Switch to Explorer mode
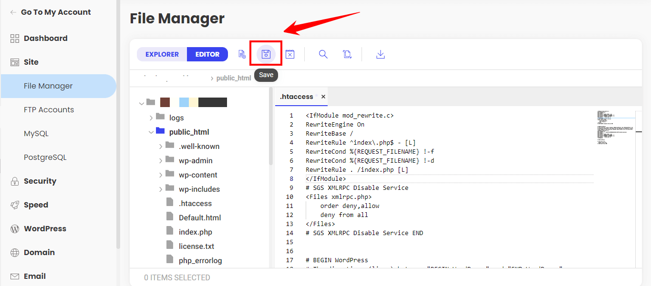651x286 pixels. click(x=162, y=54)
